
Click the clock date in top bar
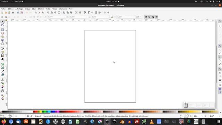point(111,1)
